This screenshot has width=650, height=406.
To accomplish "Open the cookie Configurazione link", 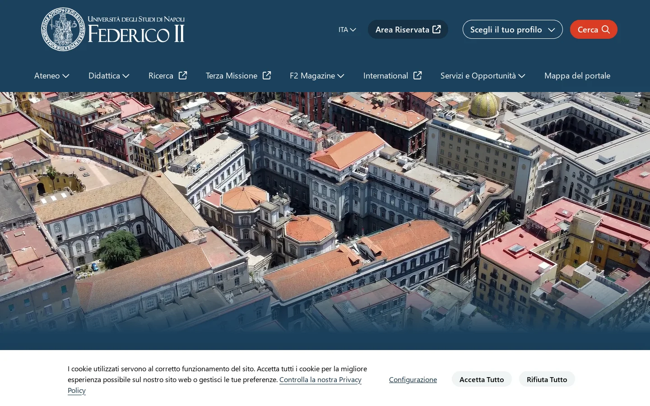I will tap(413, 379).
